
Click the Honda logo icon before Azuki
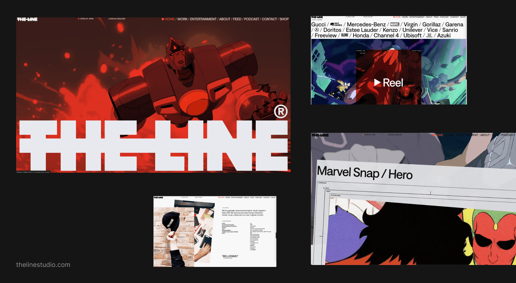pyautogui.click(x=429, y=35)
